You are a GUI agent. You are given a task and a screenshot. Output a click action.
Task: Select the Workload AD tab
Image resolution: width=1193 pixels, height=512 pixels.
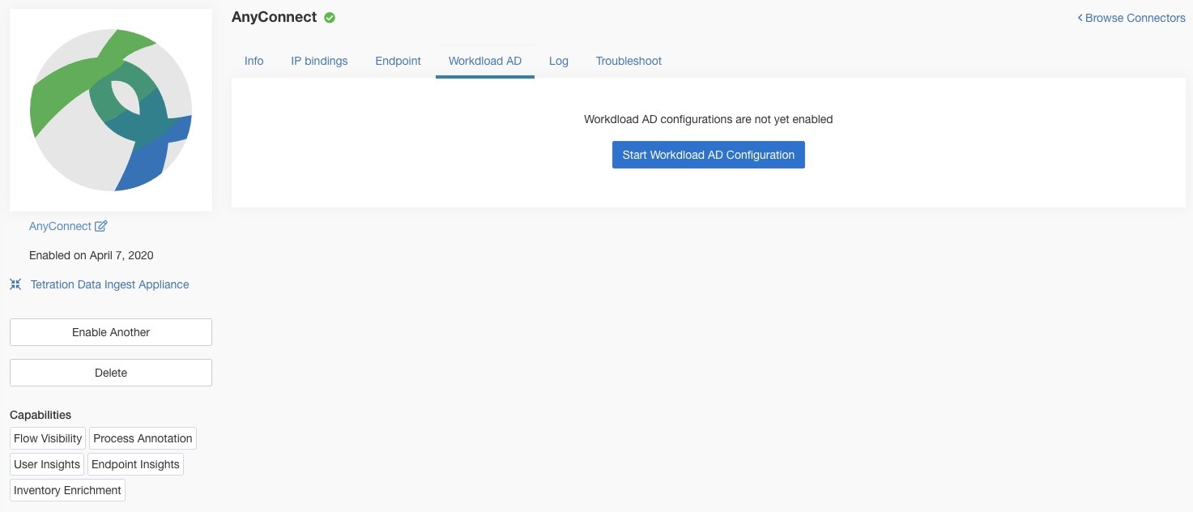pos(485,61)
